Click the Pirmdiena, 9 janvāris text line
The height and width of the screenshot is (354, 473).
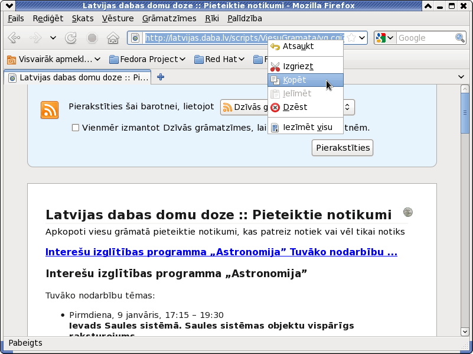pos(146,315)
